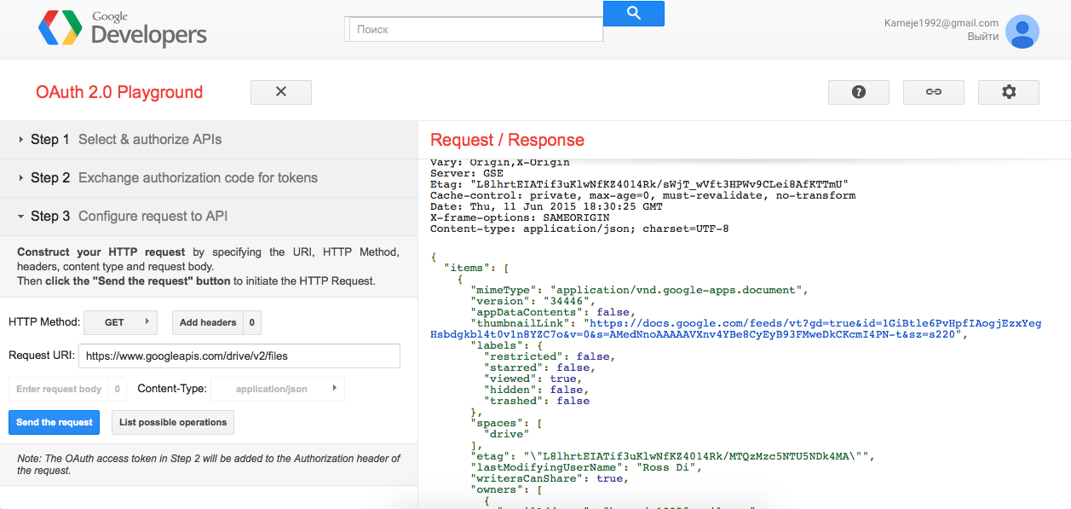This screenshot has width=1071, height=509.
Task: Click the "viewed": true line
Action: coord(533,379)
